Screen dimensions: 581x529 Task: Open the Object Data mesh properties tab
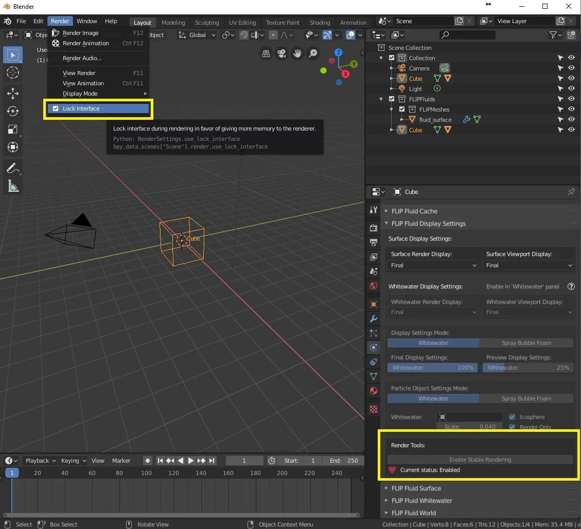(374, 376)
